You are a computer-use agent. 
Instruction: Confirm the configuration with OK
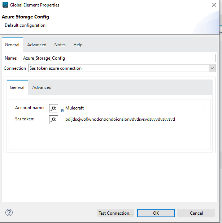point(156,213)
